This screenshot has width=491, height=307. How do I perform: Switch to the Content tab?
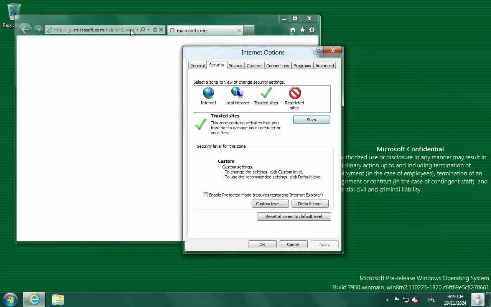(x=254, y=66)
